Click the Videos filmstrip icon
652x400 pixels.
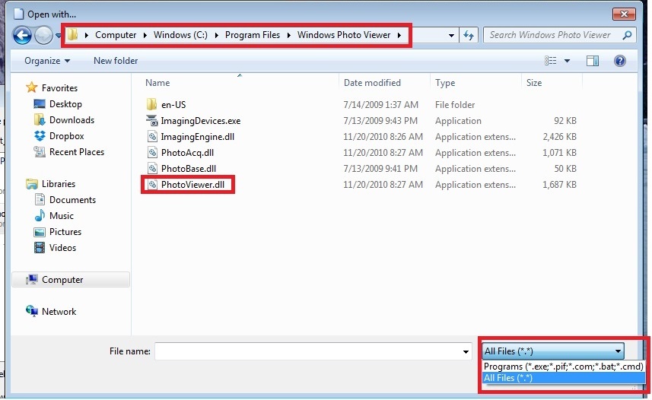[40, 248]
